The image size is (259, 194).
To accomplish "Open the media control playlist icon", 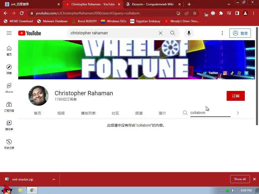I will click(x=229, y=13).
